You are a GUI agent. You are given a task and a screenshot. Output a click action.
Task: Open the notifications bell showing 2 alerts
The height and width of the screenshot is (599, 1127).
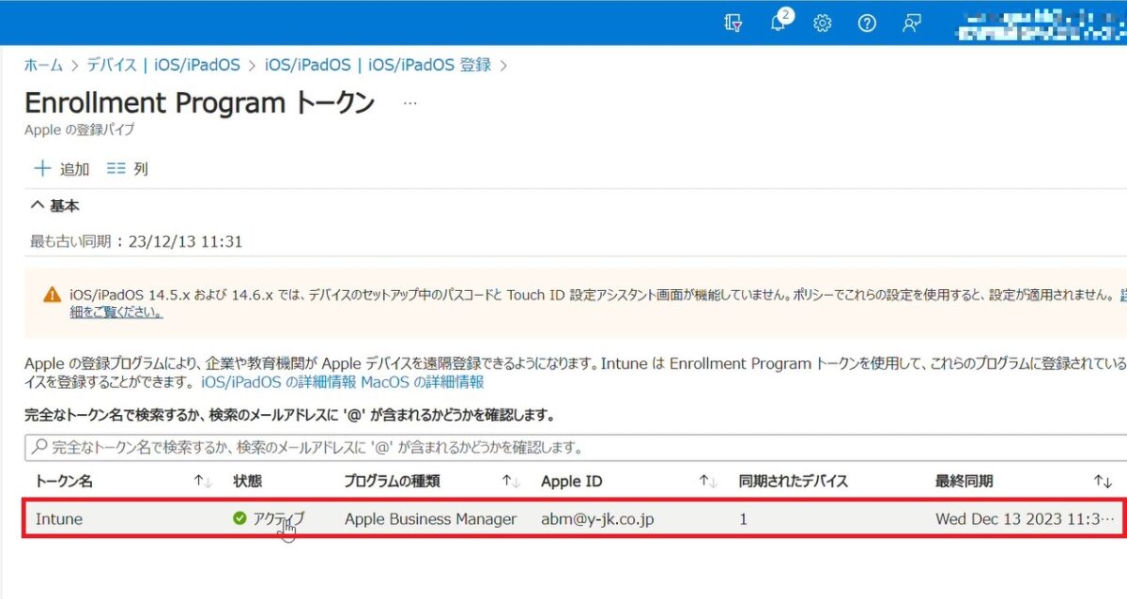pos(779,23)
